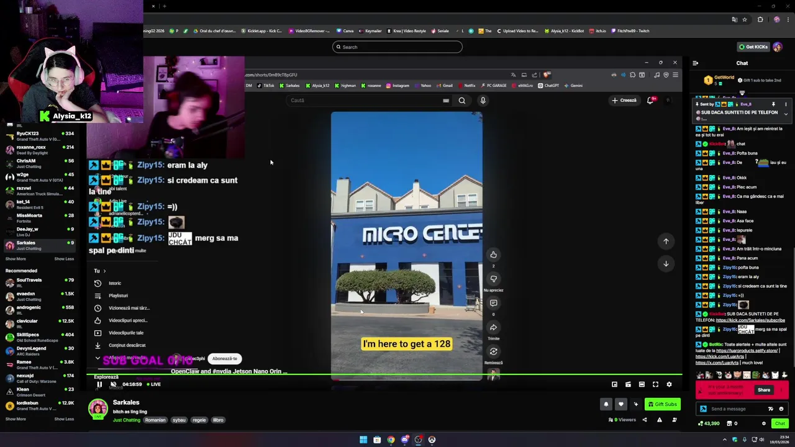
Task: Open chat settings gear
Action: [764, 423]
